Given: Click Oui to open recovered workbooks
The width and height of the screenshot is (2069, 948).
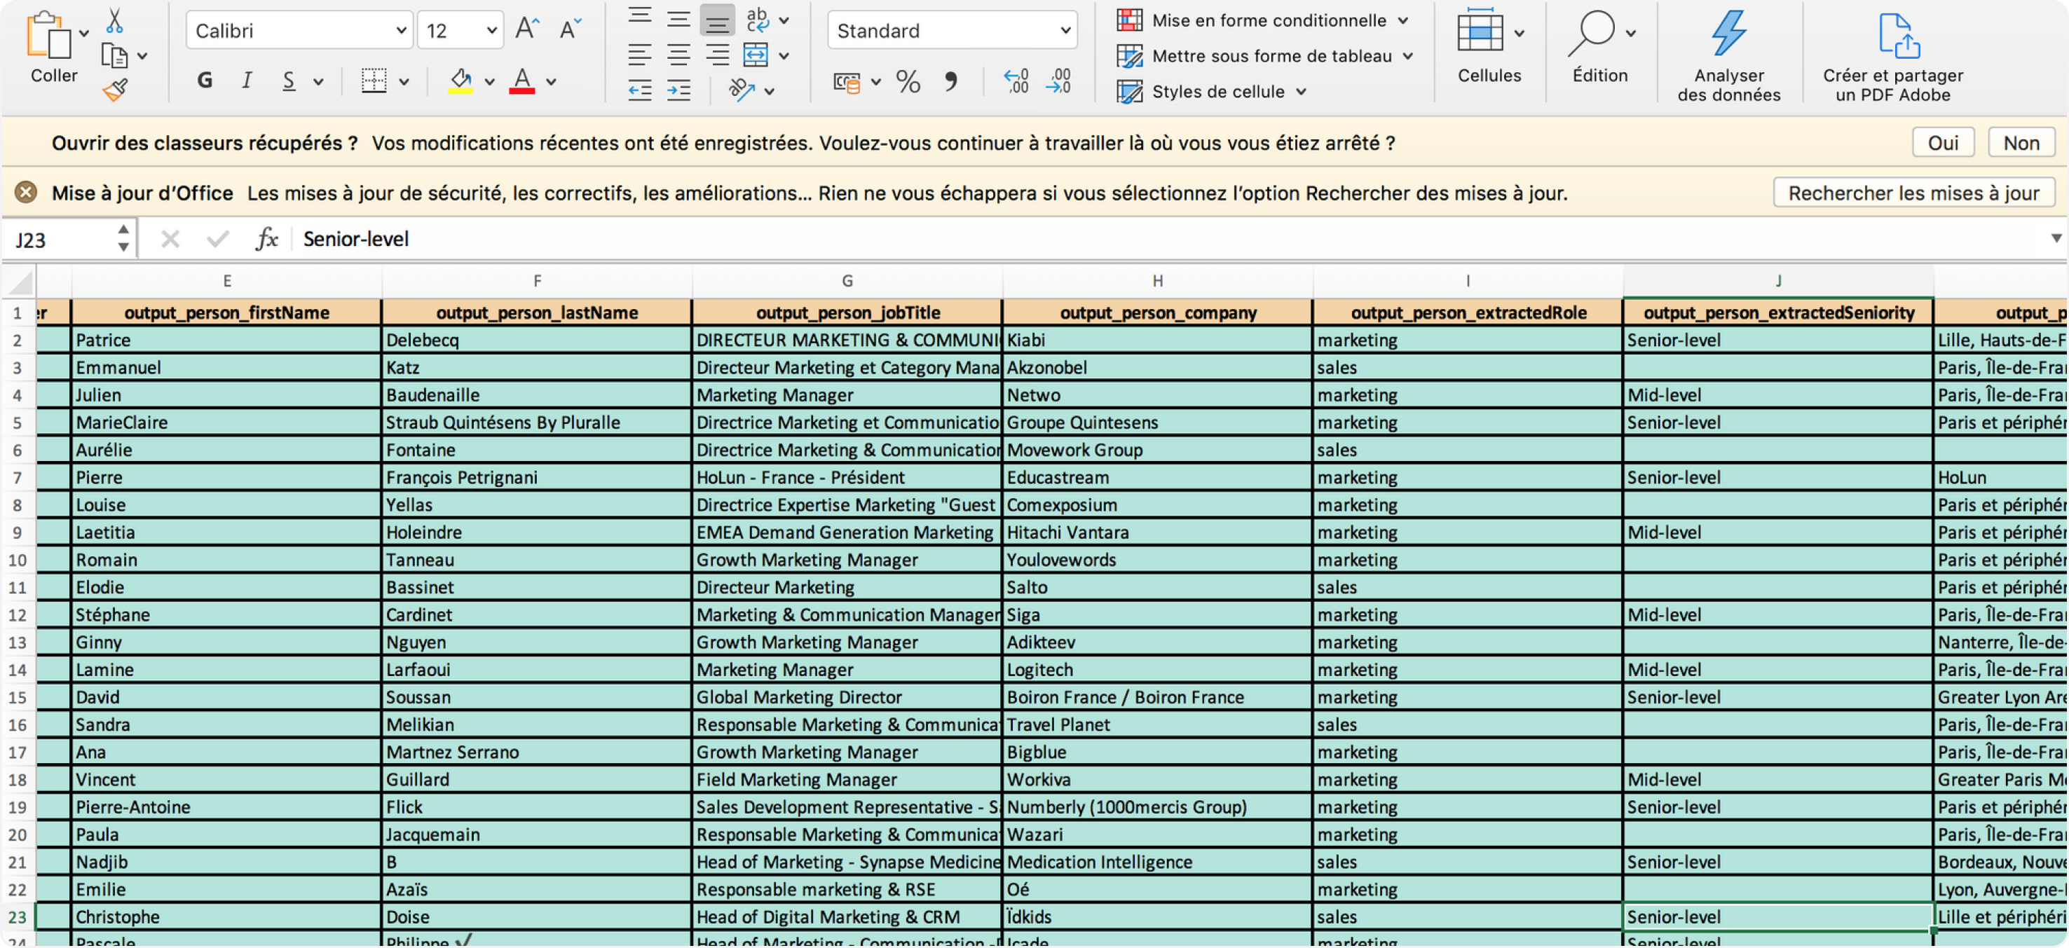Looking at the screenshot, I should click(x=1943, y=143).
